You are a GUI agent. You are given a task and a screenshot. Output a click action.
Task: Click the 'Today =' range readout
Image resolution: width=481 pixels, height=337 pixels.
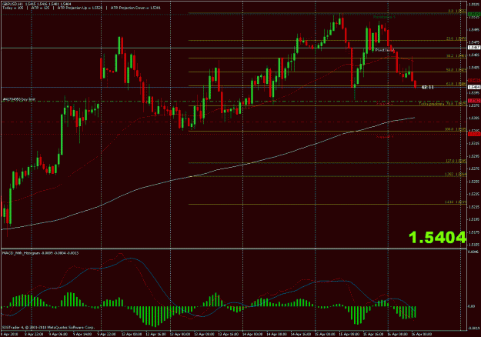coord(12,8)
